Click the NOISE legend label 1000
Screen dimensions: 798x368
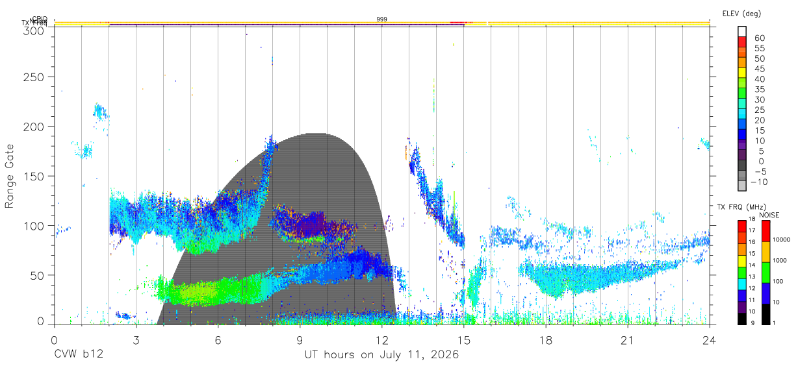(x=780, y=260)
